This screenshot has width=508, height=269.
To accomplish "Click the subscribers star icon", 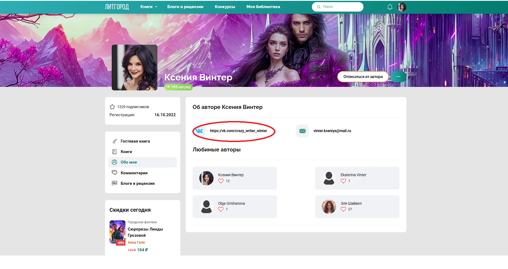I will tap(112, 107).
